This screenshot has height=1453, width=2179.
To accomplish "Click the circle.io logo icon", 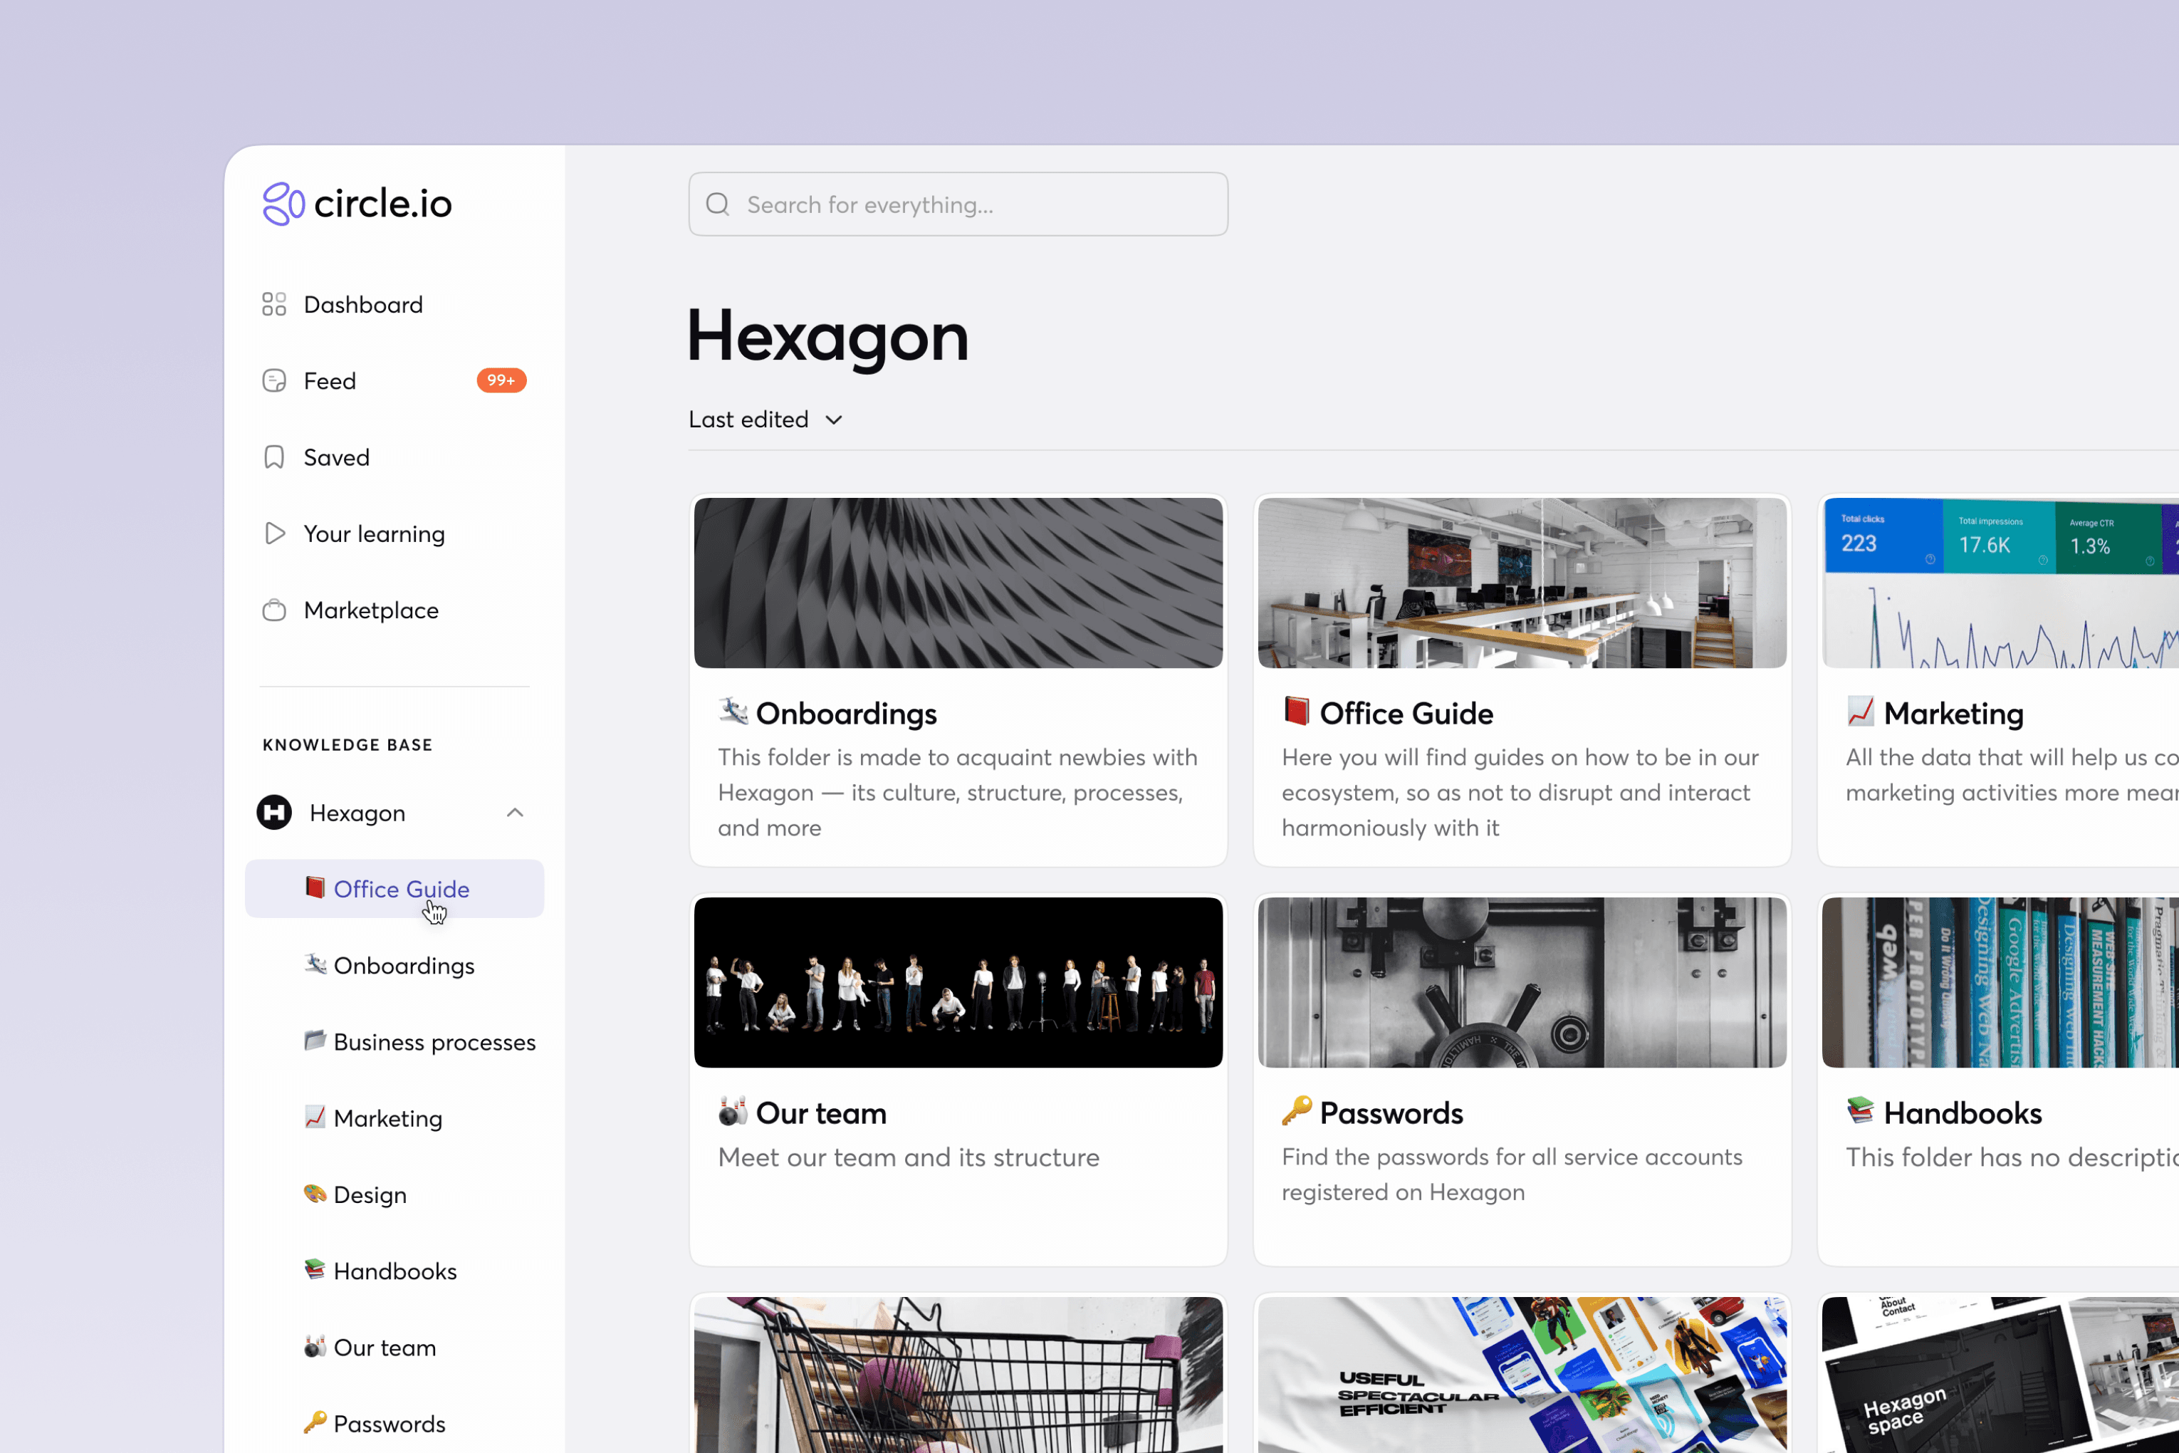I will tap(283, 204).
